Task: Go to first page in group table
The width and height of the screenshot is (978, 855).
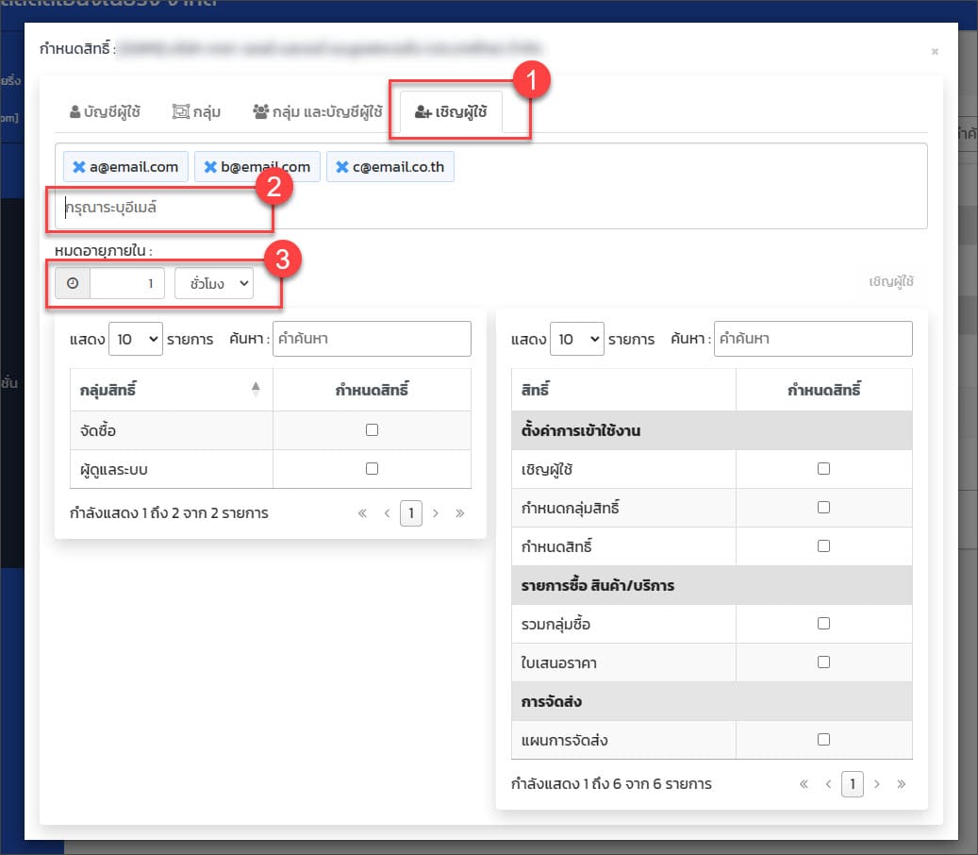Action: [x=363, y=513]
